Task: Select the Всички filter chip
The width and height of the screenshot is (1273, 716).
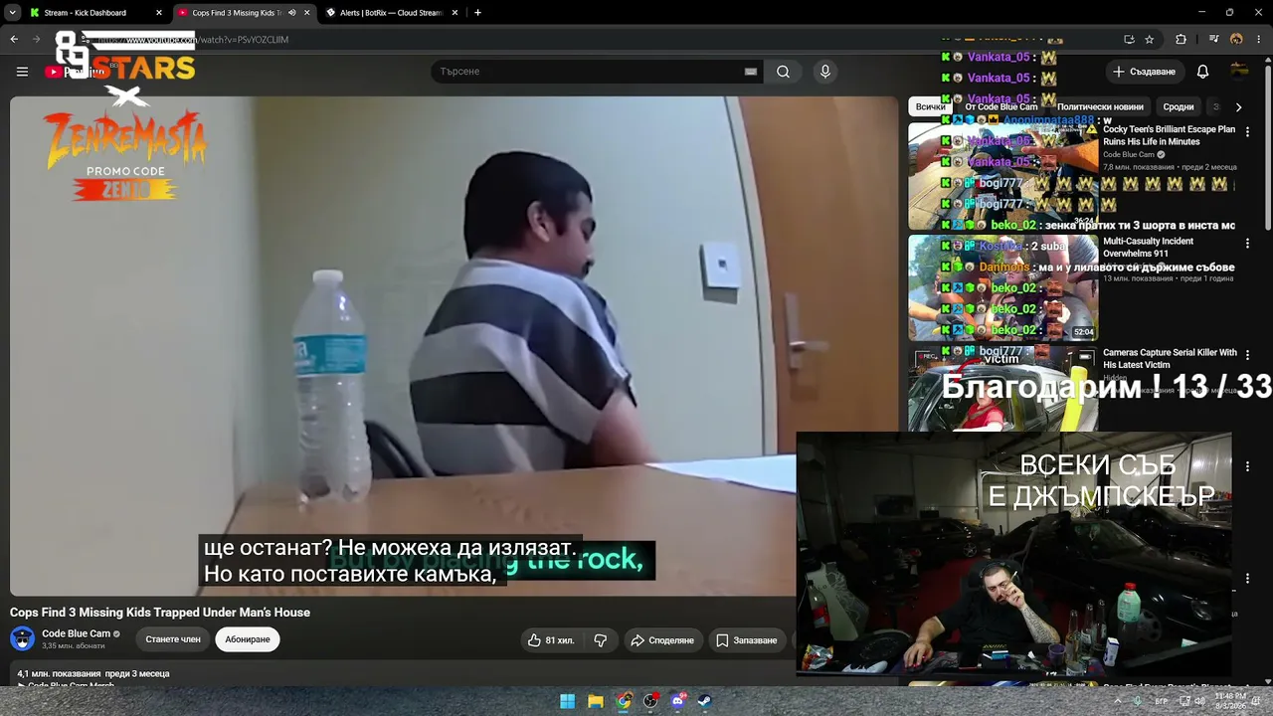Action: tap(930, 106)
